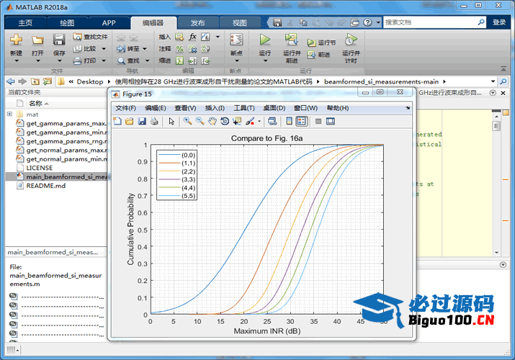Select the Edit Plot arrow tool

[x=171, y=122]
